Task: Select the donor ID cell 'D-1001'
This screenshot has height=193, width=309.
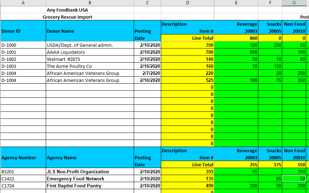Action: (23, 52)
